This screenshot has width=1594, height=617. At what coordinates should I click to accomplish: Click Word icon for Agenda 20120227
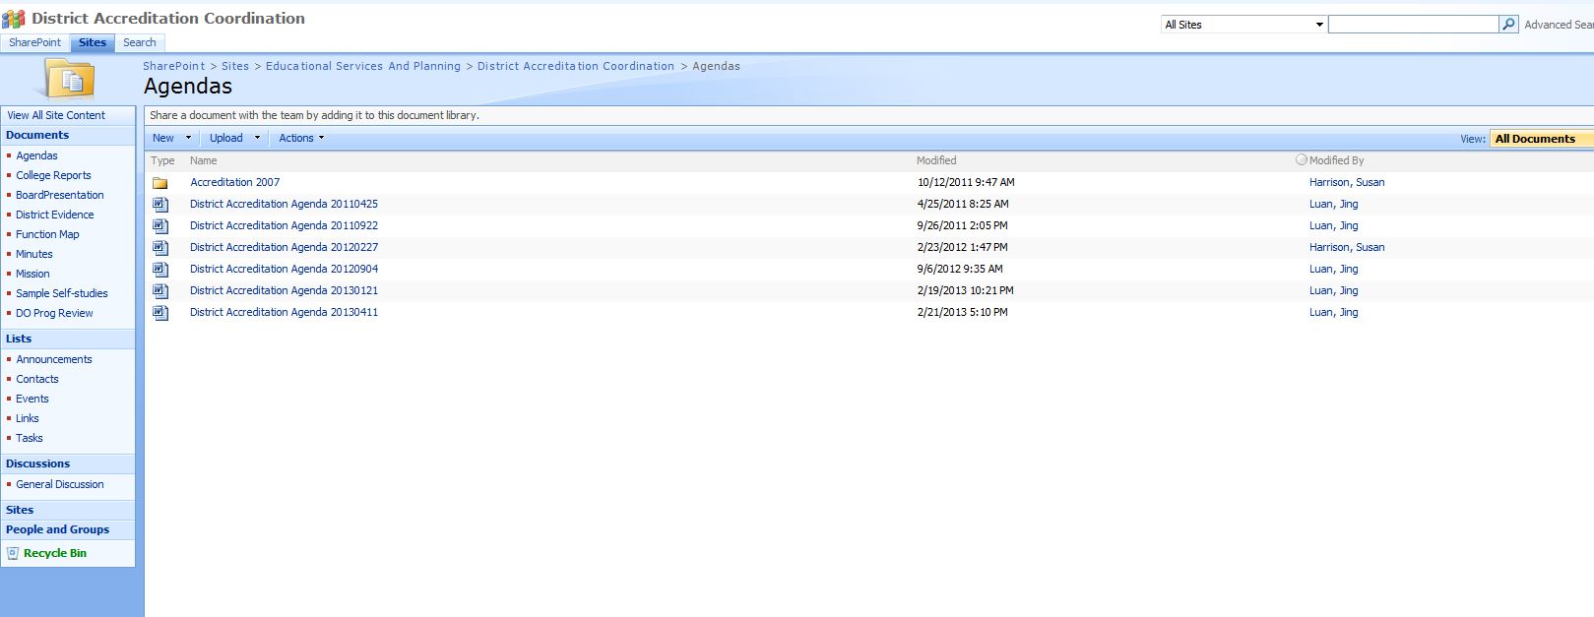tap(160, 248)
